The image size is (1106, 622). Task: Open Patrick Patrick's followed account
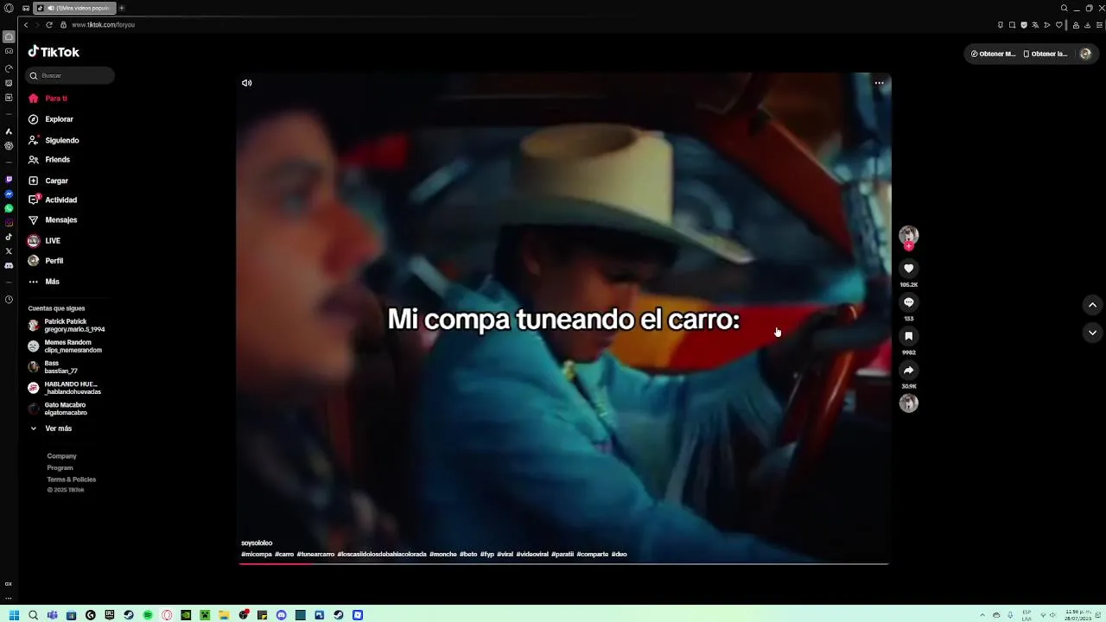pyautogui.click(x=67, y=326)
